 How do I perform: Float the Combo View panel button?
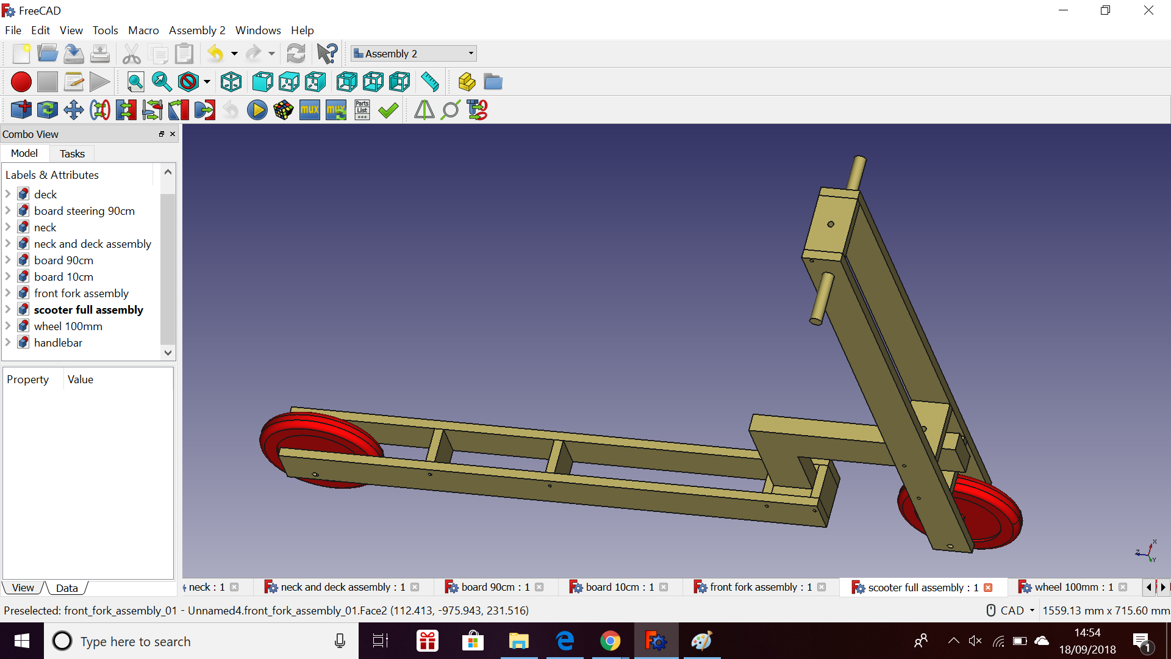162,134
